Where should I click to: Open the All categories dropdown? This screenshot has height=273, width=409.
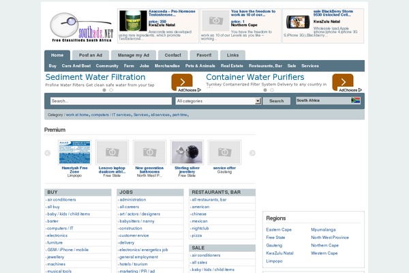(x=218, y=101)
